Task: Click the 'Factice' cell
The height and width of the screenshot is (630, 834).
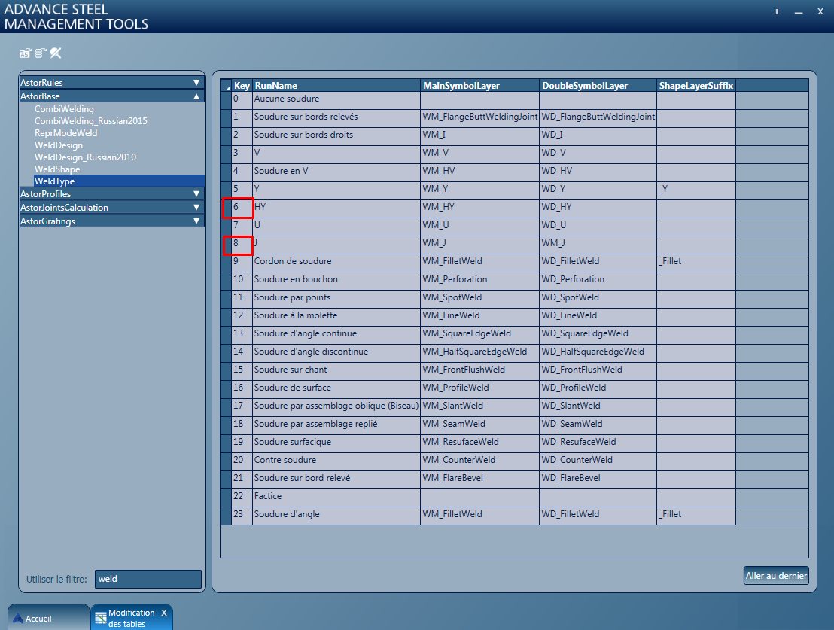Action: pos(336,497)
